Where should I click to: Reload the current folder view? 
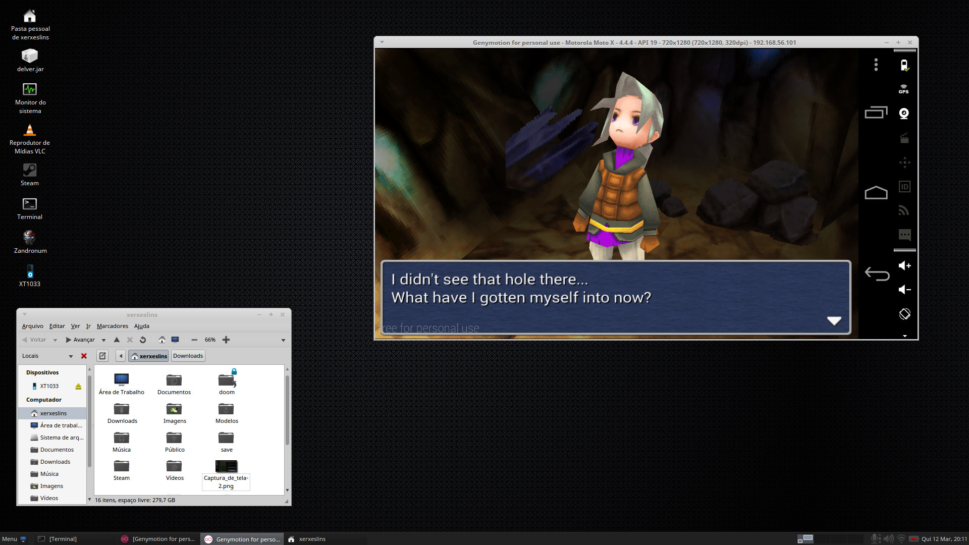pyautogui.click(x=143, y=340)
